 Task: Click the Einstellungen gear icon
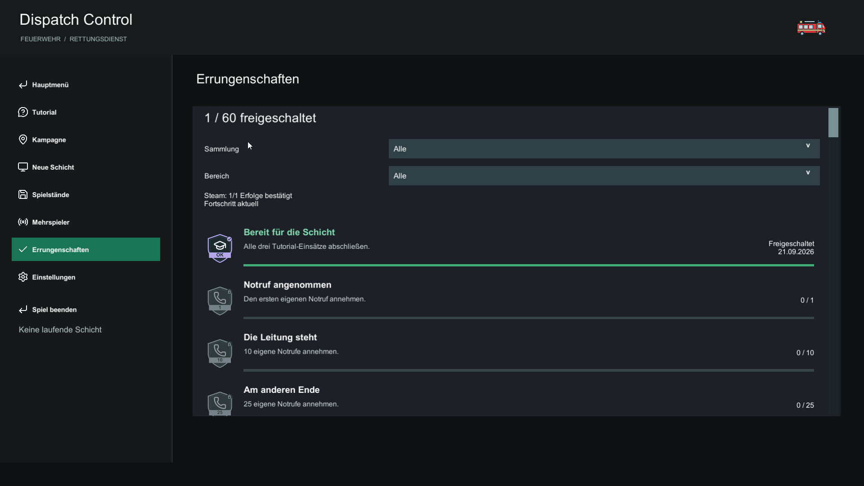[x=23, y=277]
